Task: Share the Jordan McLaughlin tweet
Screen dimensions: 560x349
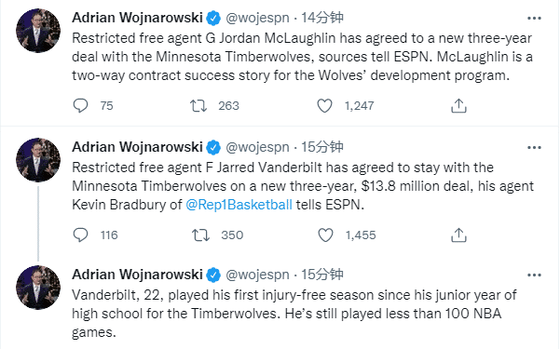Action: pyautogui.click(x=459, y=105)
